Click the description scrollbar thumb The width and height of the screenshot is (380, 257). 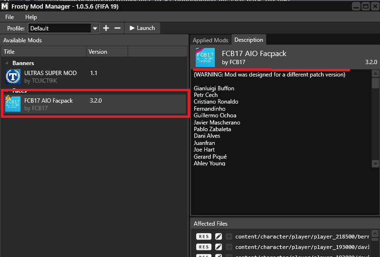tap(375, 83)
